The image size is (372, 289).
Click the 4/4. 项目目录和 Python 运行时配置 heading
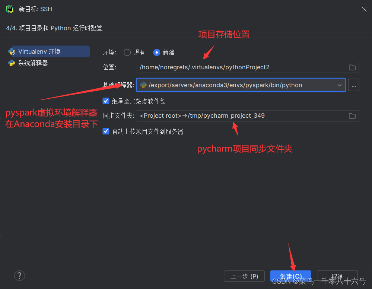click(x=54, y=28)
